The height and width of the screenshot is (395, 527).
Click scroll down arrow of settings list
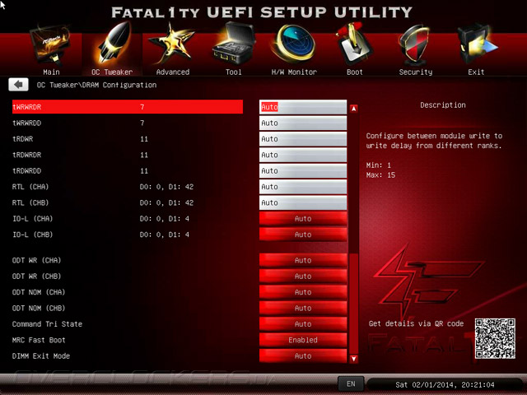(353, 359)
